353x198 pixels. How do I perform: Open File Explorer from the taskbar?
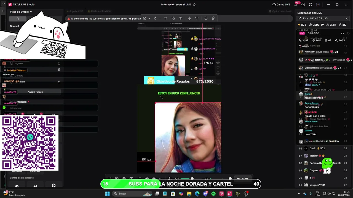tap(189, 194)
